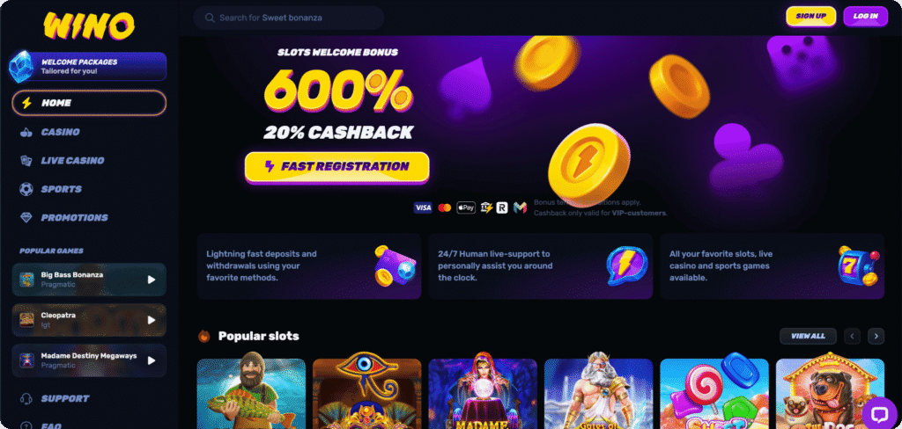
Task: Click the Mastercard payment icon
Action: pos(444,207)
